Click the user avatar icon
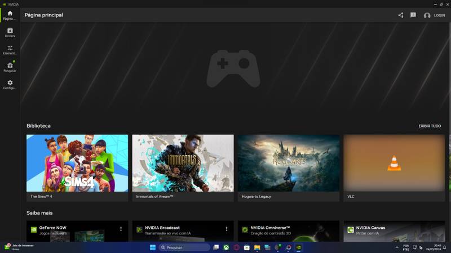451x253 pixels. tap(427, 16)
